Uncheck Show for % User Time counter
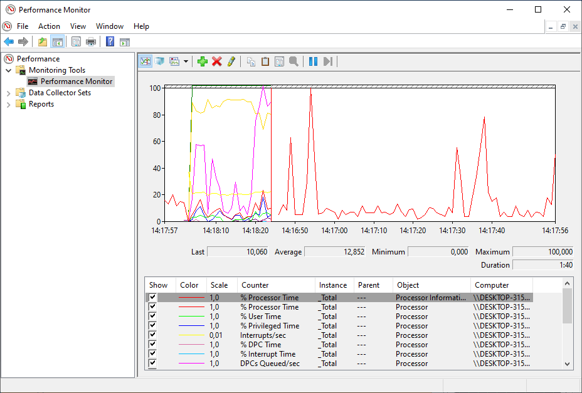582x393 pixels. pos(152,316)
